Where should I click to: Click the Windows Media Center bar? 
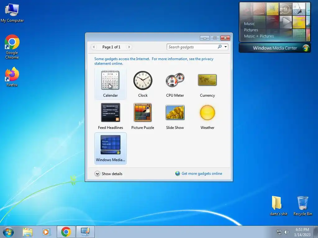pos(275,48)
